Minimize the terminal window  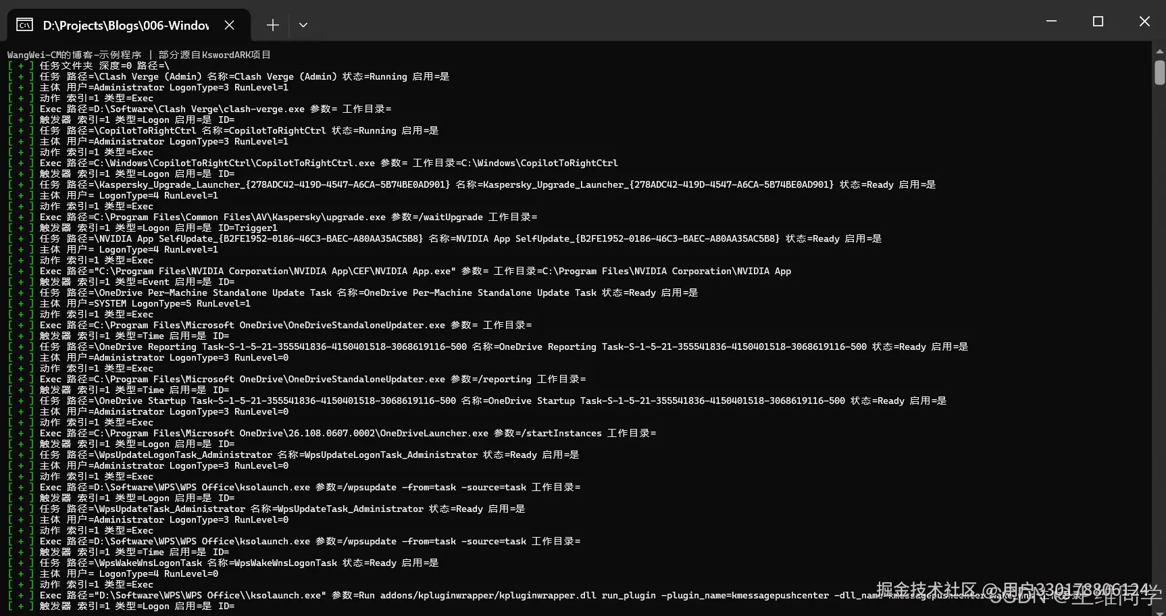point(1051,21)
